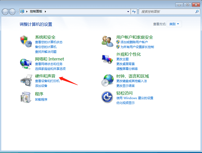Open the Ease of Access icon
Screen dimensions: 202x153
[x=107, y=97]
